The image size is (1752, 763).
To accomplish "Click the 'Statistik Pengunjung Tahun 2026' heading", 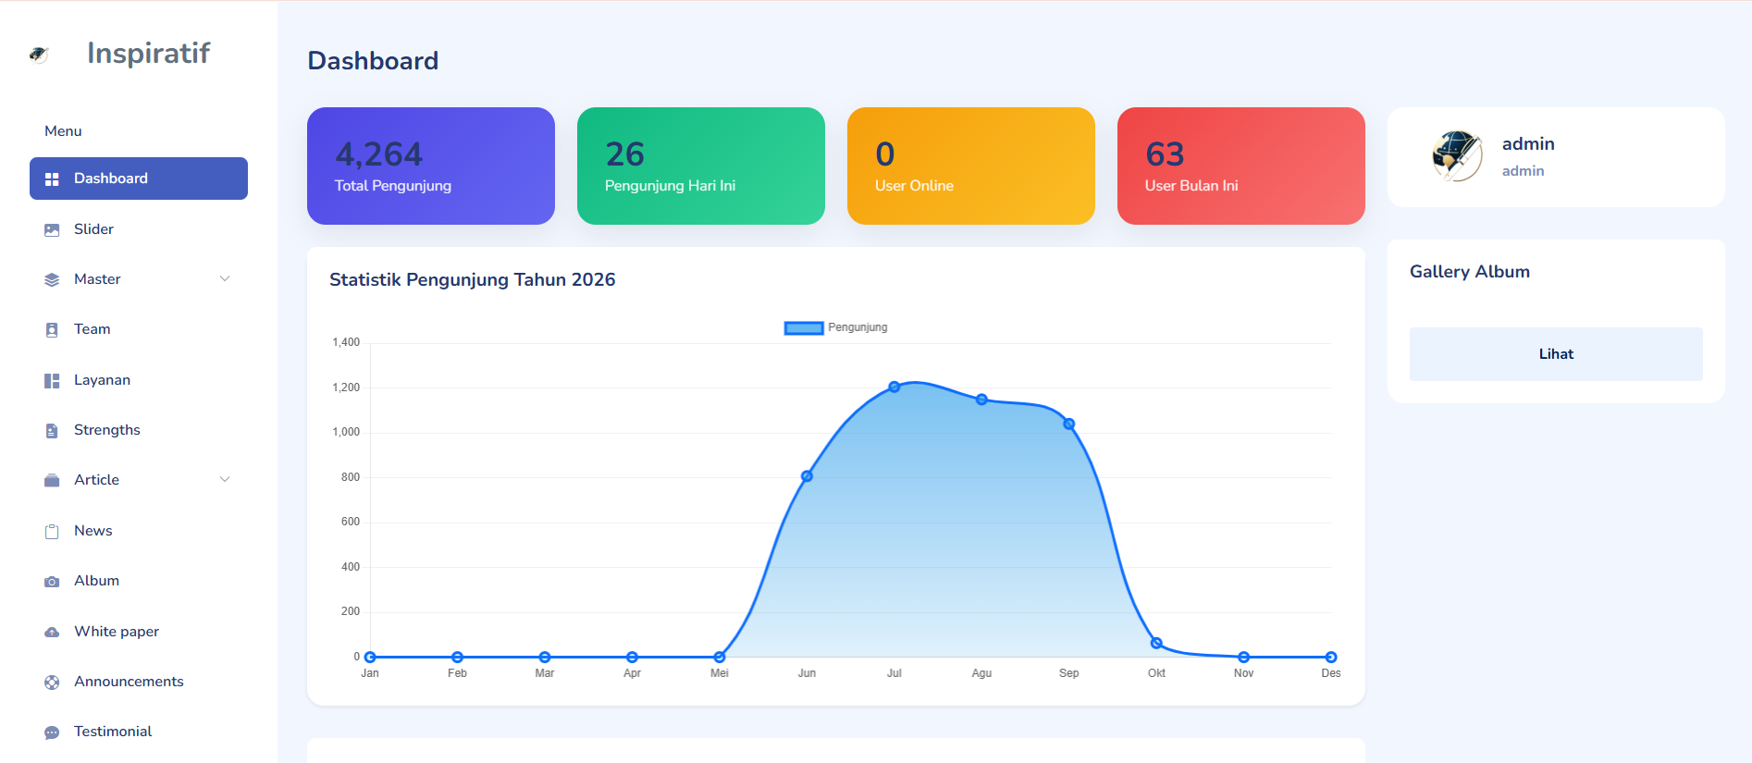I will (x=473, y=280).
